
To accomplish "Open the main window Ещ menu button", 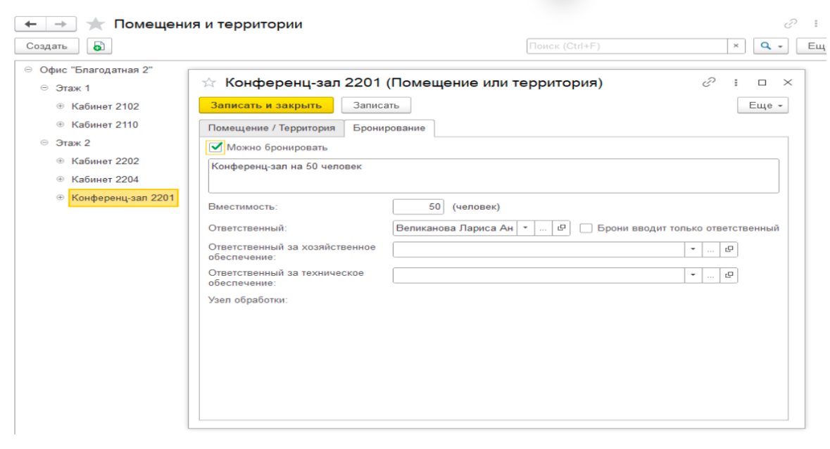I will pos(812,46).
